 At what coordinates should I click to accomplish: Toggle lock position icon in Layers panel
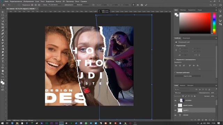coord(189,96)
